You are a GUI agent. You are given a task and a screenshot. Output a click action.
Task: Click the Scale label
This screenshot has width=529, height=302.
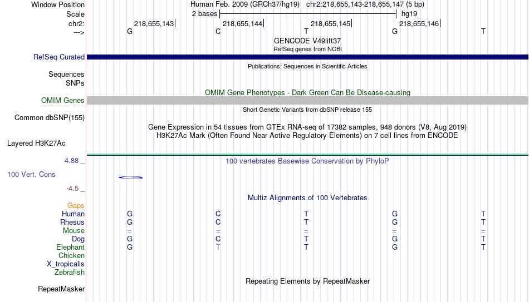pyautogui.click(x=75, y=14)
